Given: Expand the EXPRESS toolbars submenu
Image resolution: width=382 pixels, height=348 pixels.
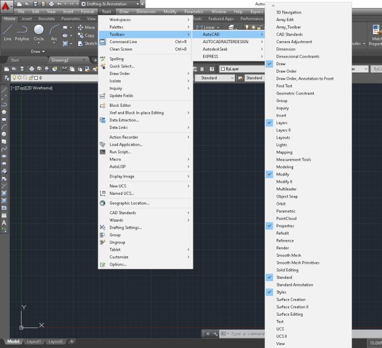Looking at the screenshot, I should (x=228, y=56).
